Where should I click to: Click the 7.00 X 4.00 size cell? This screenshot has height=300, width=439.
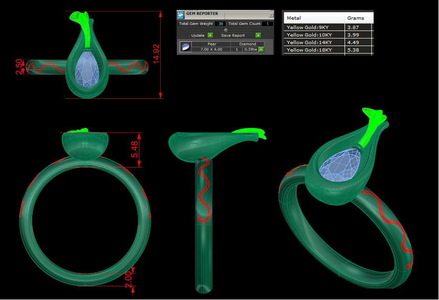(211, 49)
